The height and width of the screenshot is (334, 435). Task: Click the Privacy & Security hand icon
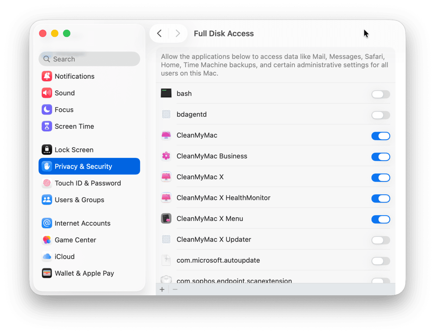[x=47, y=166]
